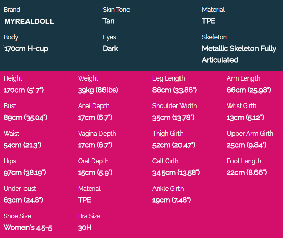Click the Weight value 39kg (86lbs)
Image resolution: width=283 pixels, height=238 pixels.
click(98, 90)
